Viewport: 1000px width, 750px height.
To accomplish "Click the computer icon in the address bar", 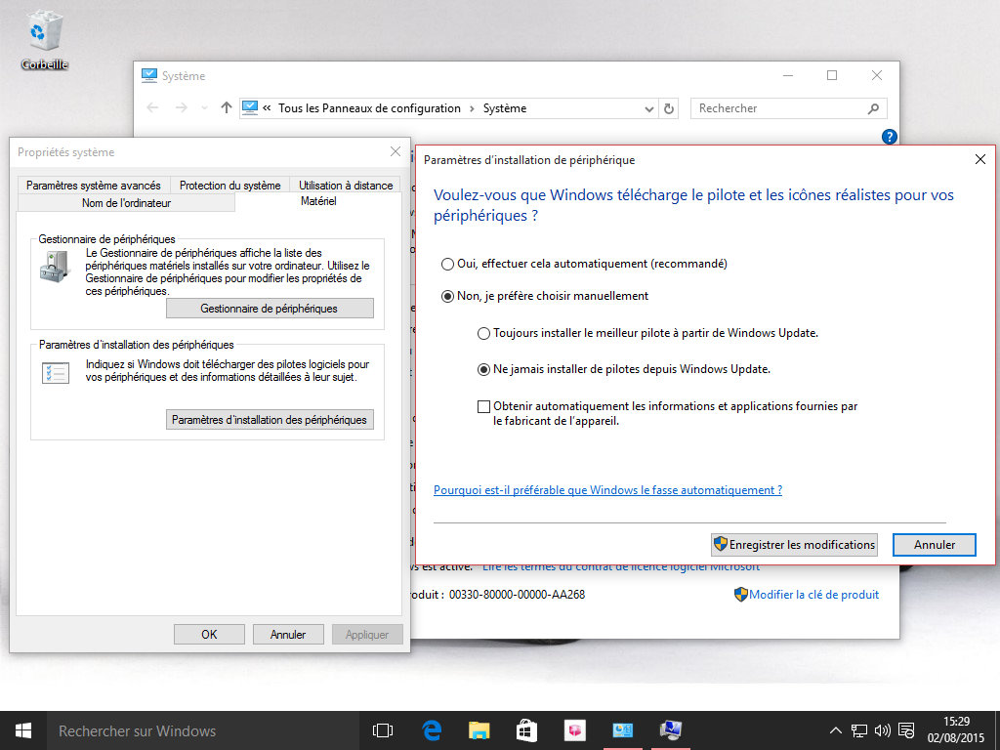I will (250, 108).
